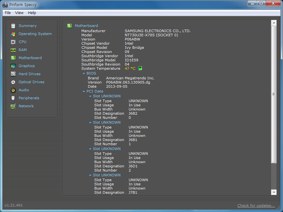Click the Hard Drives disk icon
Image resolution: width=283 pixels, height=212 pixels.
[13, 74]
